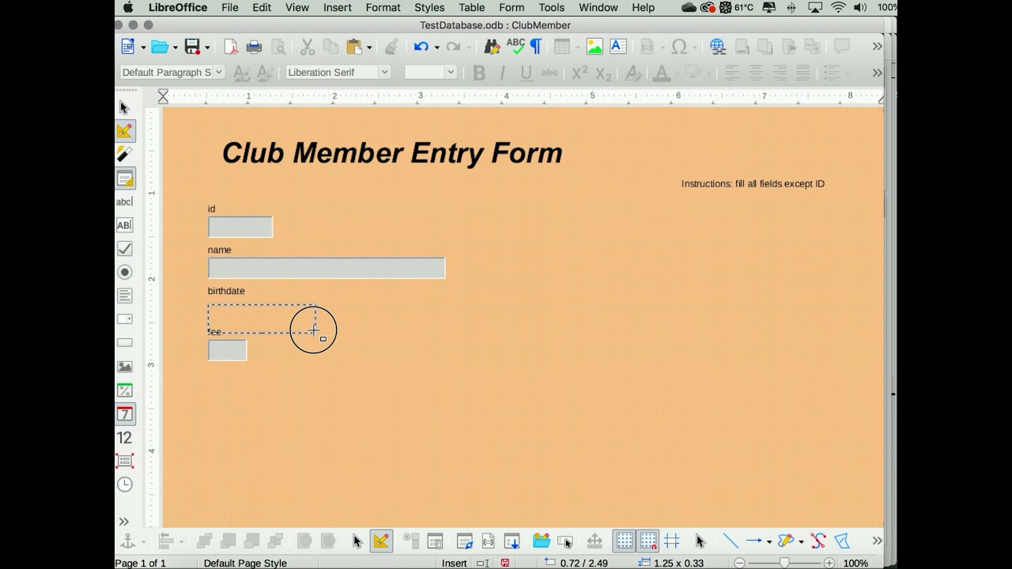Open the Tools menu
The width and height of the screenshot is (1012, 569).
551,7
